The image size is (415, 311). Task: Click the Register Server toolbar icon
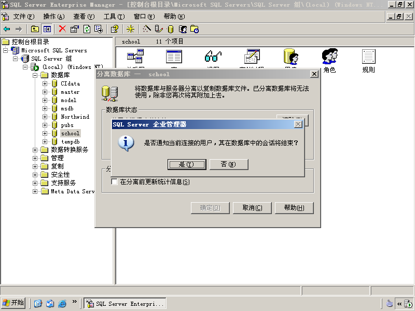point(159,29)
